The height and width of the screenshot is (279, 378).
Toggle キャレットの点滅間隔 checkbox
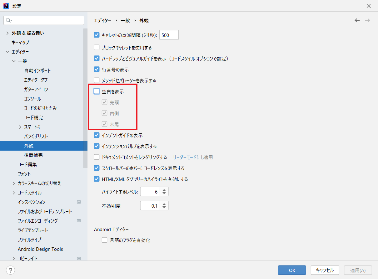[x=97, y=35]
